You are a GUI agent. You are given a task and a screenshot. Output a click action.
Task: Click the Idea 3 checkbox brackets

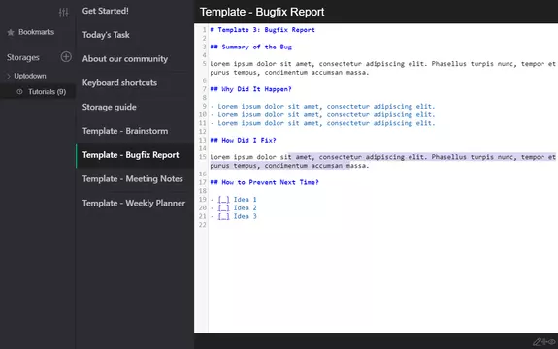pyautogui.click(x=223, y=216)
